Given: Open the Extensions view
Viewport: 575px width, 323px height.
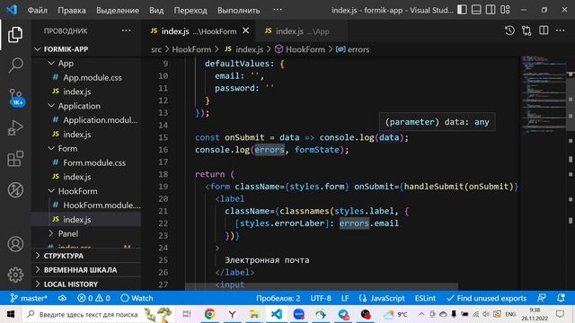Looking at the screenshot, I should click(x=15, y=159).
